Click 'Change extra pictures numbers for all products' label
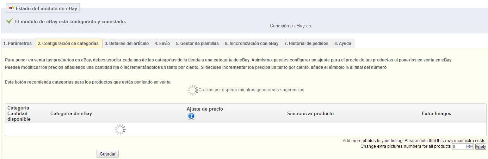The image size is (488, 159). (x=405, y=146)
